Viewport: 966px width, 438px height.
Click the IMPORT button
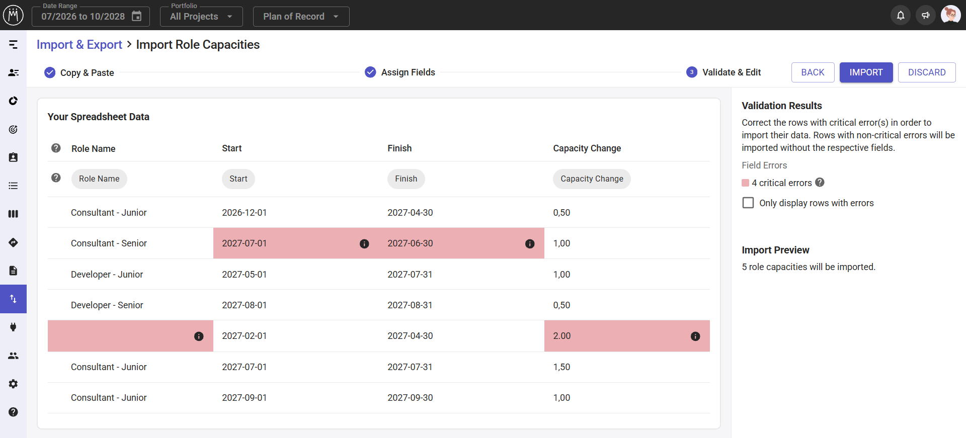coord(866,72)
